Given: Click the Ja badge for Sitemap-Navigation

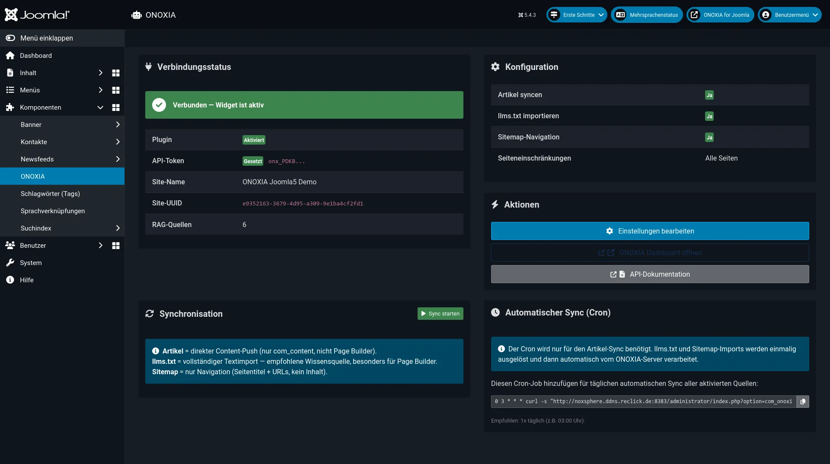Looking at the screenshot, I should coord(709,137).
